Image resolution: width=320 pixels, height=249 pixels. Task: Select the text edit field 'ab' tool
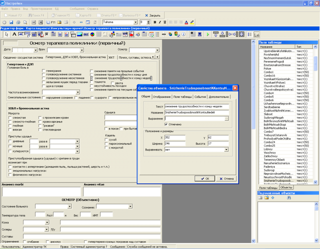(x=21, y=34)
